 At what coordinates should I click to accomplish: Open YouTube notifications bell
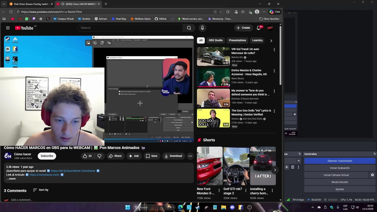click(259, 28)
